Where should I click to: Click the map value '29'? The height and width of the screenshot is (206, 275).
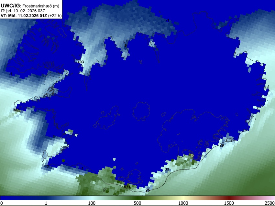[x=222, y=145]
